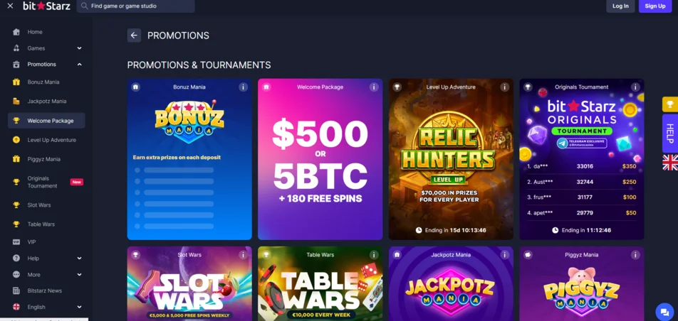Click the Log In button

coord(620,6)
